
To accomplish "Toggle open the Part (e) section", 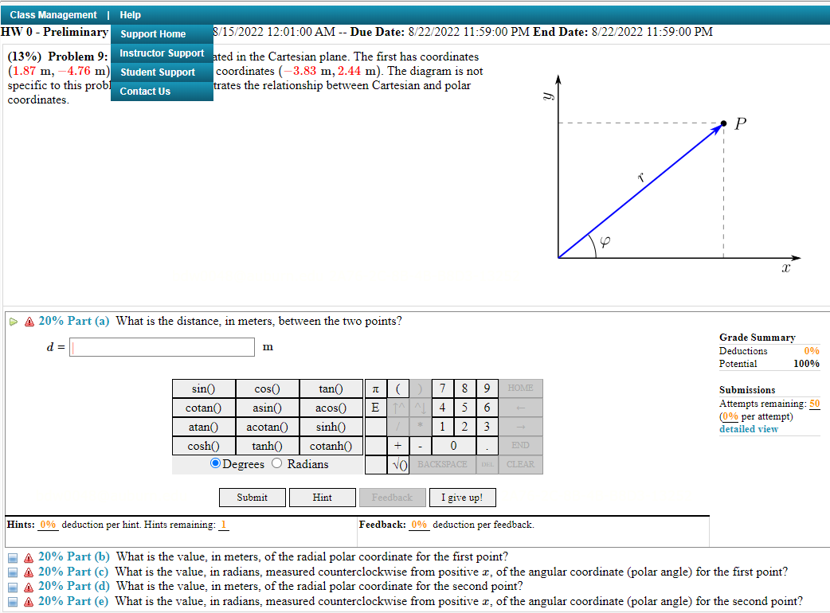I will (11, 601).
